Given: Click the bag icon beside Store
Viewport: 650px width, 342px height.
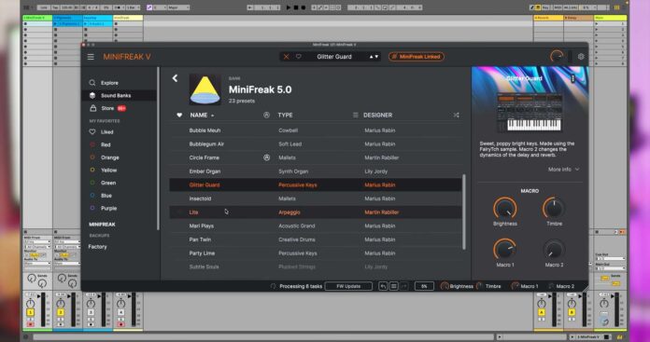Looking at the screenshot, I should (x=92, y=108).
